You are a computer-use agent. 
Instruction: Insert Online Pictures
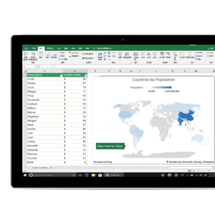click(x=54, y=55)
